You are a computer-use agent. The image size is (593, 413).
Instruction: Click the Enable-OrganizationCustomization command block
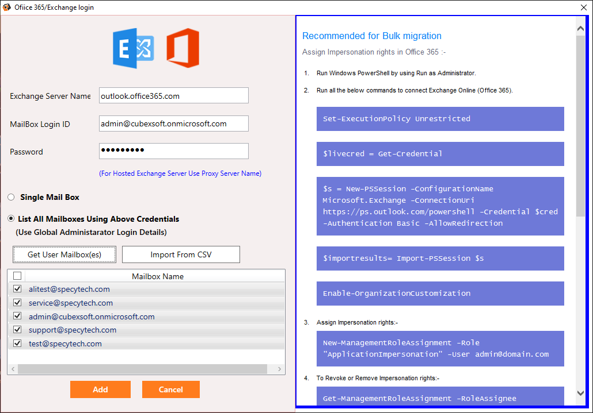[x=440, y=294]
